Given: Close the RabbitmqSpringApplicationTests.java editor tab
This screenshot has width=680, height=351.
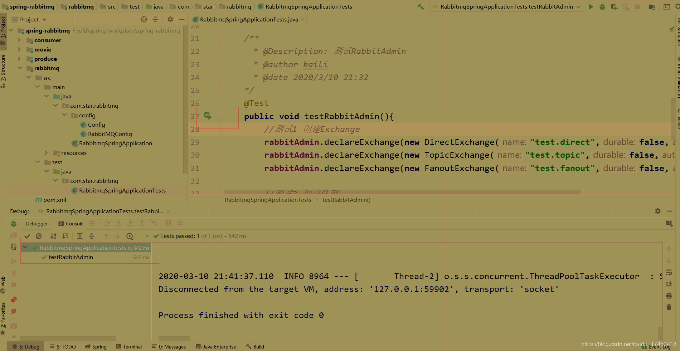Looking at the screenshot, I should pos(303,19).
